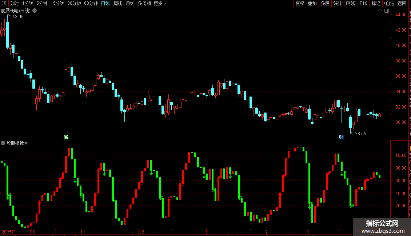Click the 宸展光电(日线) chart title
The height and width of the screenshot is (236, 411).
[x=16, y=11]
